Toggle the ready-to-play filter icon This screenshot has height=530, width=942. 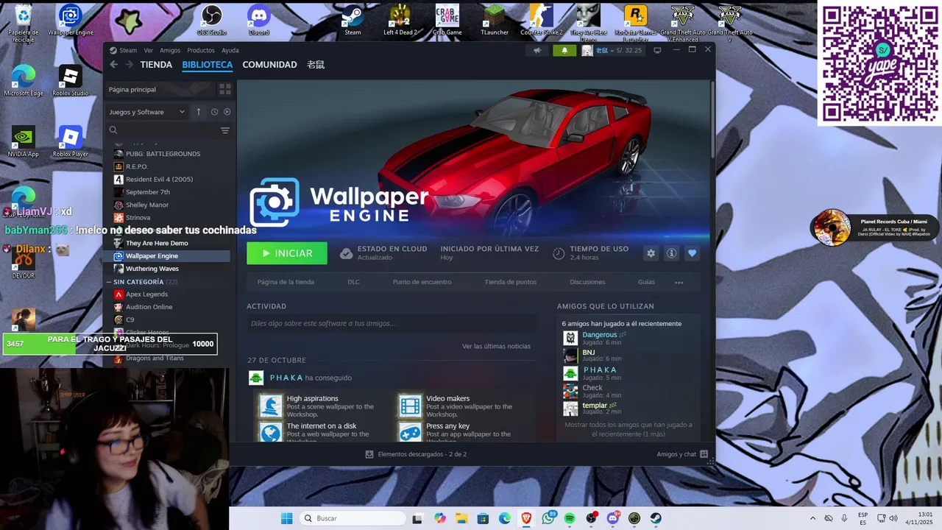point(227,112)
